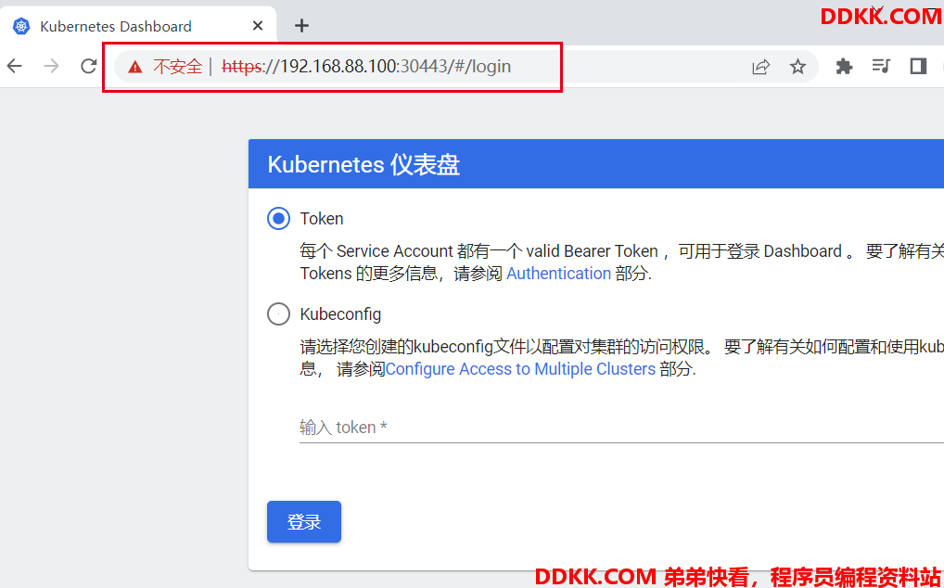Reload the page with refresh icon

[x=89, y=66]
